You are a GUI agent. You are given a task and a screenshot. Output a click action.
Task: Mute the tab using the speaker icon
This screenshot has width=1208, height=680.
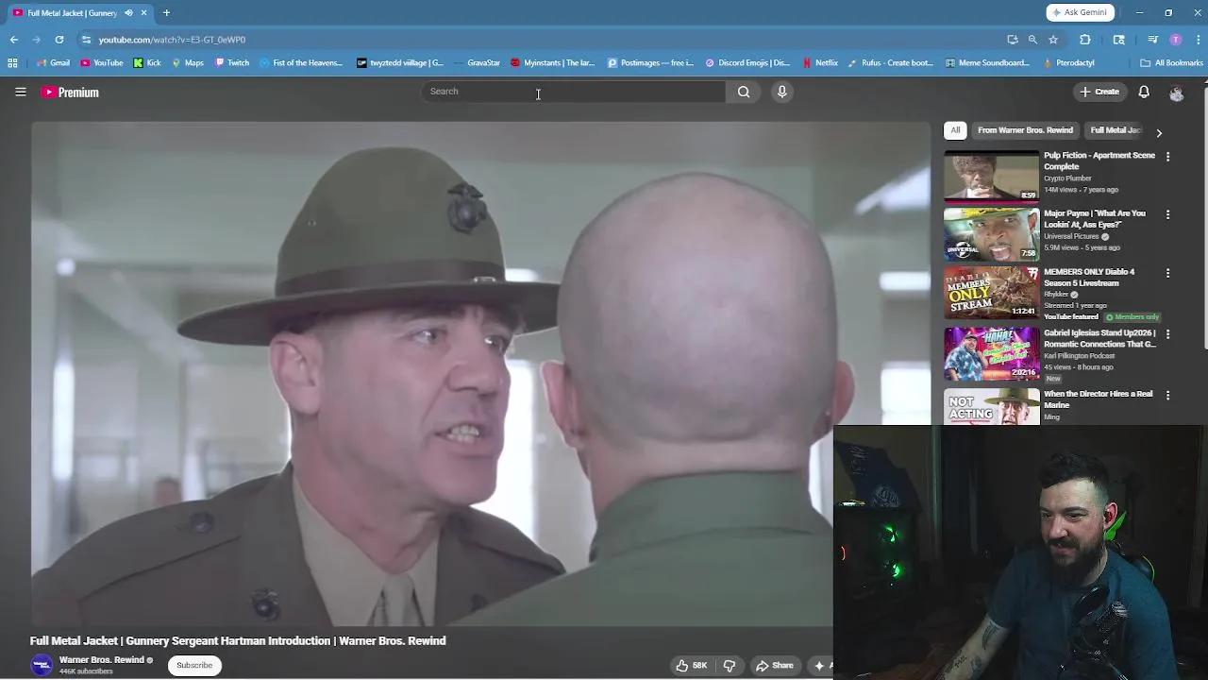point(128,13)
